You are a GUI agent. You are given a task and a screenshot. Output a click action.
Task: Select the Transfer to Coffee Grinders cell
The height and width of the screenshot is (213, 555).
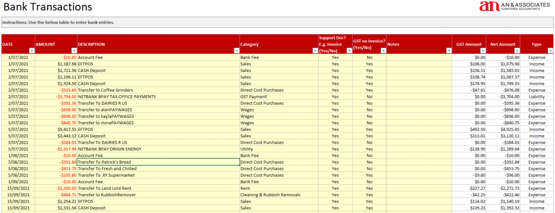158,90
